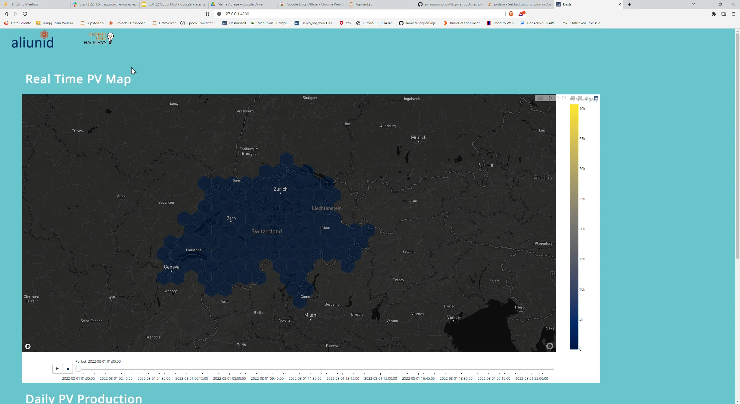Open the map attribution info icon
This screenshot has height=404, width=740.
click(x=550, y=346)
